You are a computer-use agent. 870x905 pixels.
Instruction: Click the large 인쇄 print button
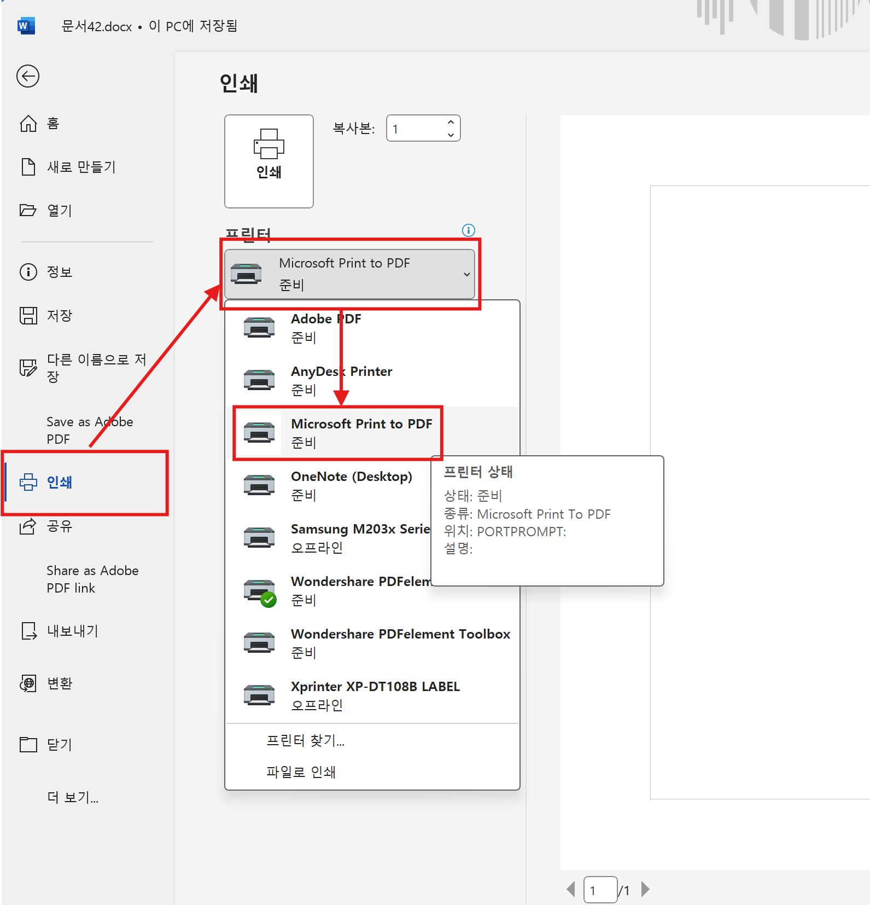(x=269, y=161)
